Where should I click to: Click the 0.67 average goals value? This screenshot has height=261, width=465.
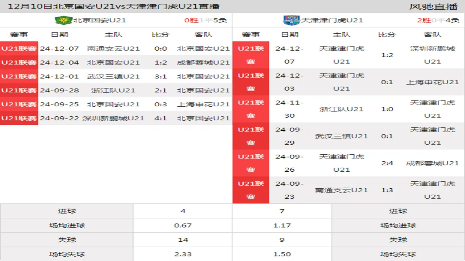pos(183,225)
